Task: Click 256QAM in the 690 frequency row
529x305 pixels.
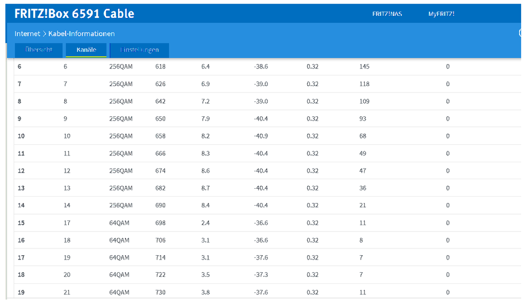Action: click(121, 205)
